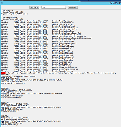
Task: Click the '<< Search' previous button
Action: (x=34, y=7)
